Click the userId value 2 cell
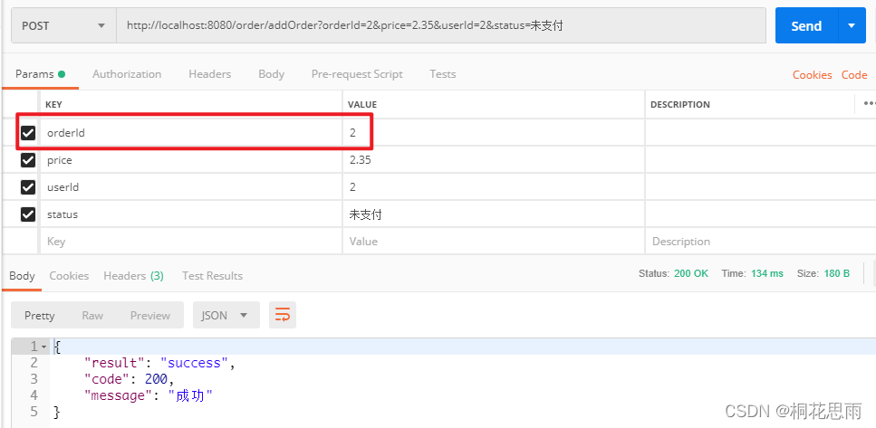Image resolution: width=876 pixels, height=428 pixels. click(494, 187)
